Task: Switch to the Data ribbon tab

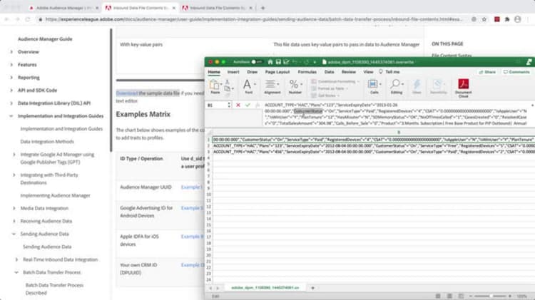Action: [x=330, y=72]
